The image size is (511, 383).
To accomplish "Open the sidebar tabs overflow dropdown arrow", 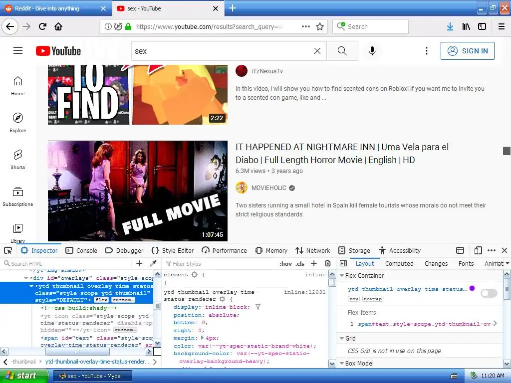I will pos(508,263).
